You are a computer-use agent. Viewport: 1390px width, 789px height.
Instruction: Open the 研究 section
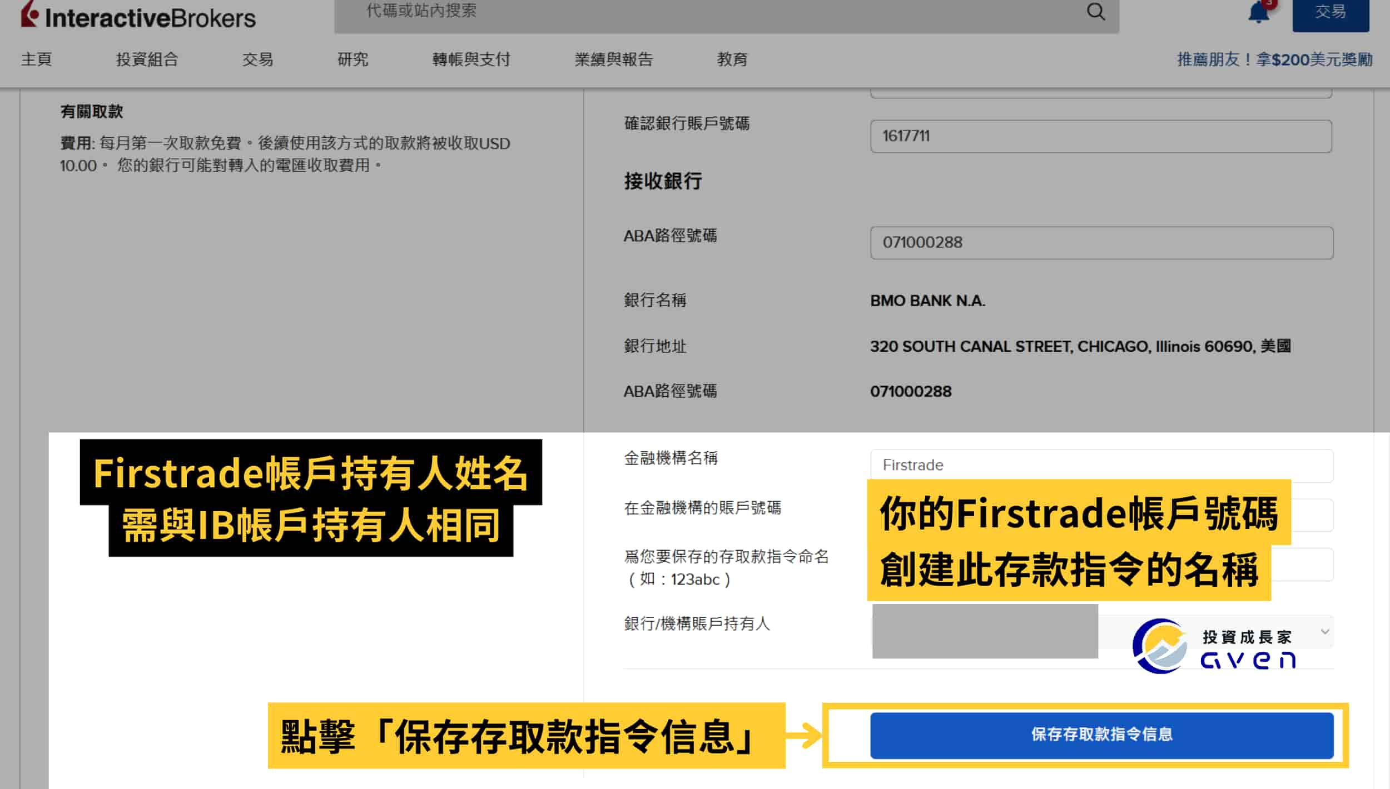point(352,59)
